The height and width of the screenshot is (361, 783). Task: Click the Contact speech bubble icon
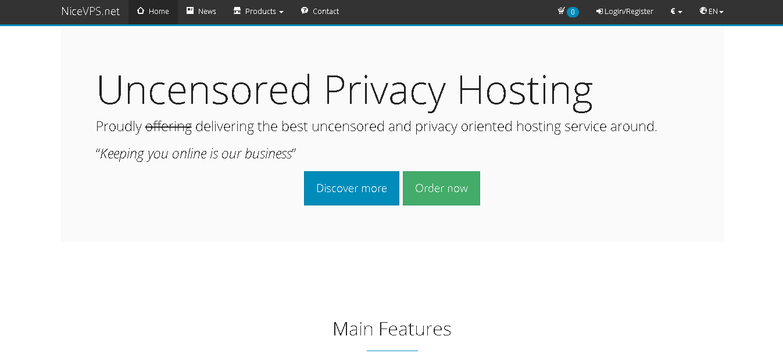click(x=305, y=10)
